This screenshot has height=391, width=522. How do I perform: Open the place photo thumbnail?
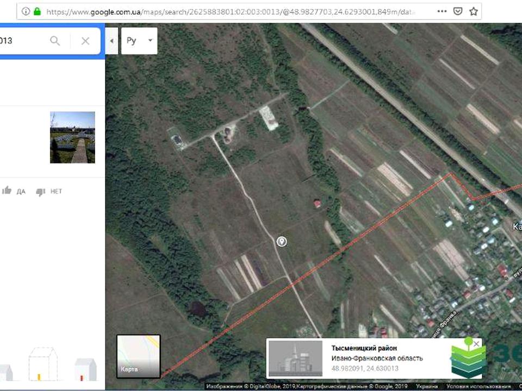pyautogui.click(x=72, y=137)
